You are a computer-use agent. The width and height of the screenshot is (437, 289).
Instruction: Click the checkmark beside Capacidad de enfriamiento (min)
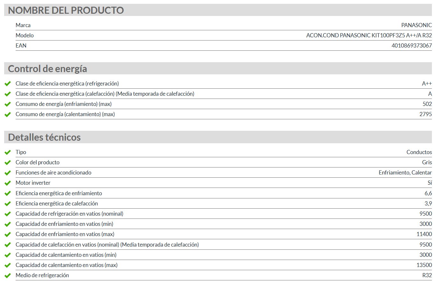pos(8,224)
